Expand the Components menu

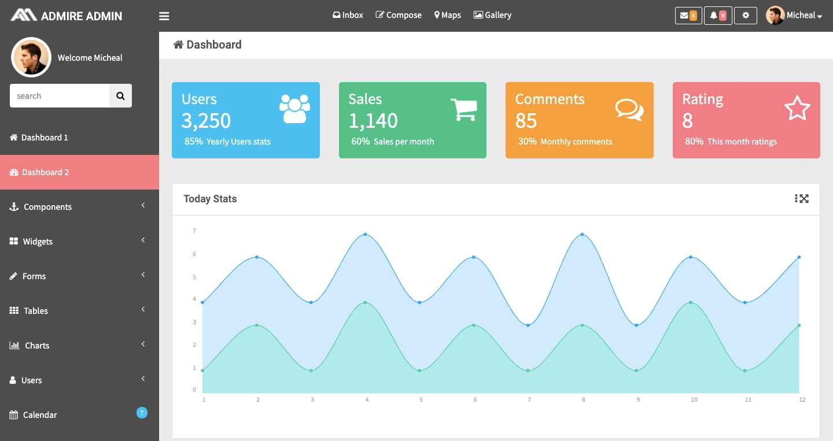coord(47,206)
